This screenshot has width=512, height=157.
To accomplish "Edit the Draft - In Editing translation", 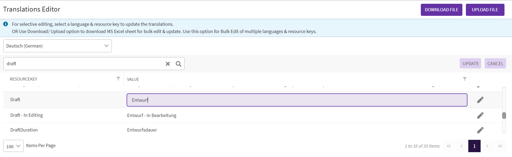I will click(x=480, y=115).
